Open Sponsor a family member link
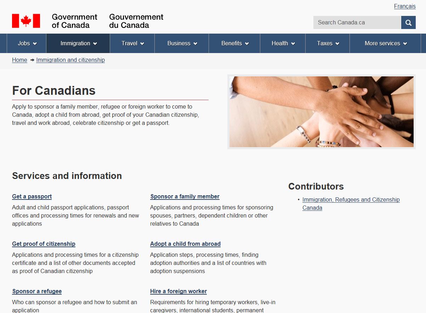Viewport: 426px width, 313px height. tap(185, 197)
